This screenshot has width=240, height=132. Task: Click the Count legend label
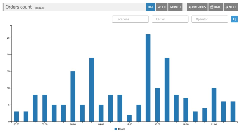point(121,129)
